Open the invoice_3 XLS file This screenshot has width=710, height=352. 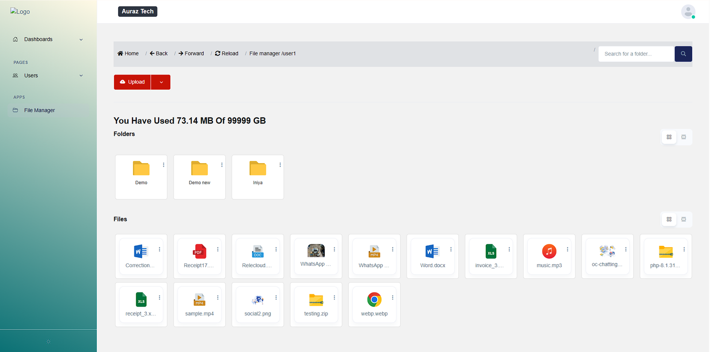click(x=490, y=252)
